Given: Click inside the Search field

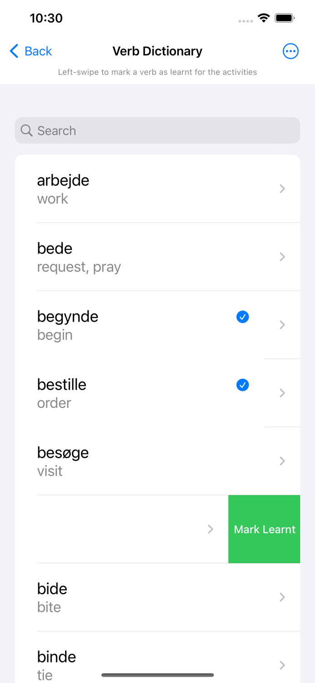Looking at the screenshot, I should point(157,130).
